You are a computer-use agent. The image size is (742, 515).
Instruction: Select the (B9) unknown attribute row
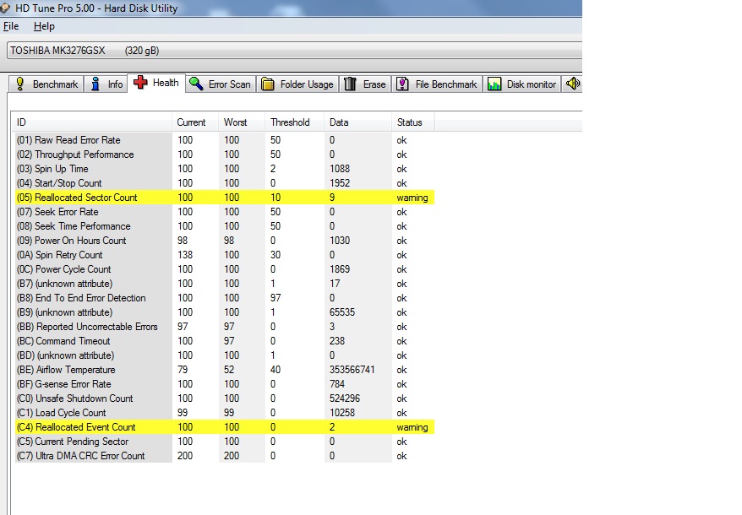[225, 312]
